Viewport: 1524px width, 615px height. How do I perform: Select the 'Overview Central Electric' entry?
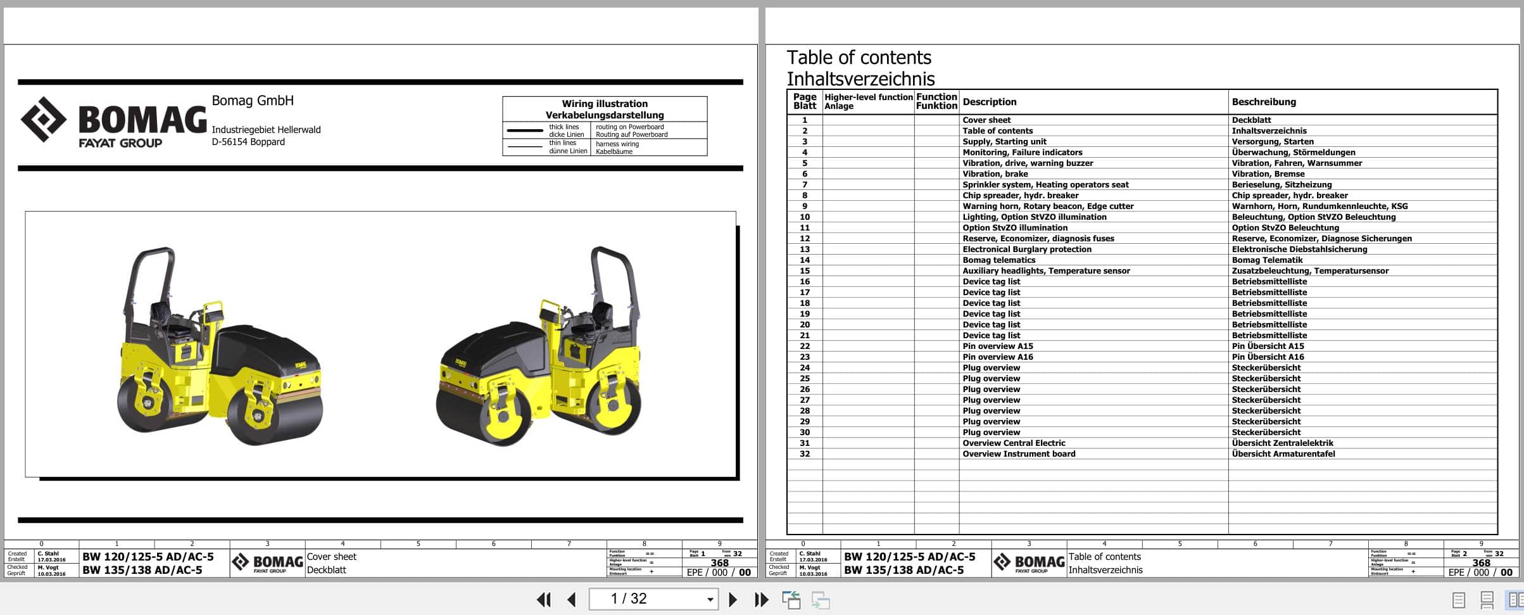tap(1015, 443)
